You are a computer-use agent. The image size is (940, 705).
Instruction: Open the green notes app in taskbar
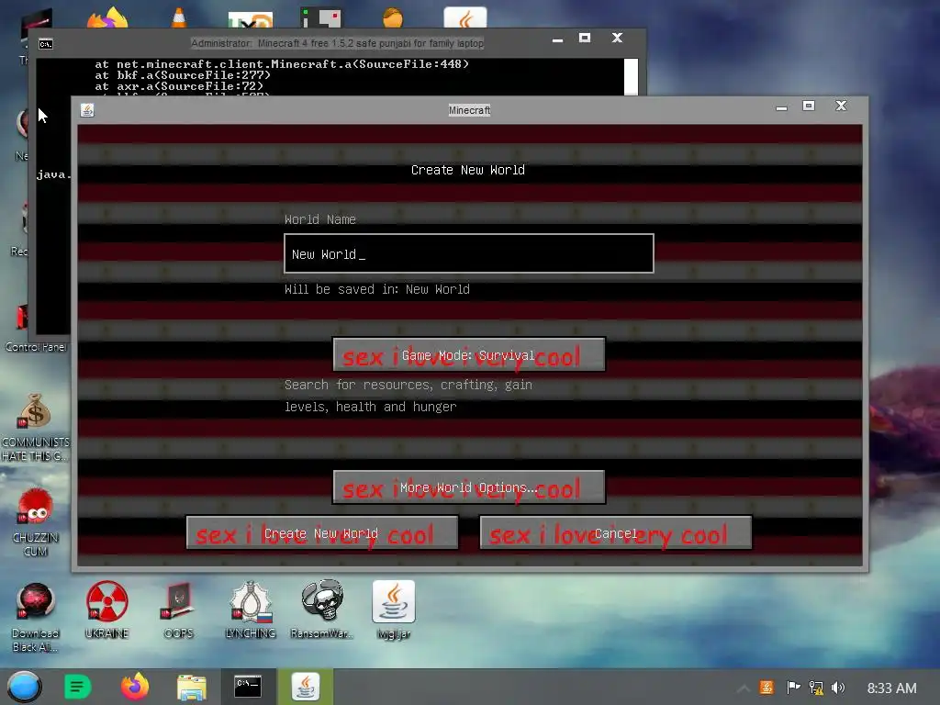coord(77,687)
